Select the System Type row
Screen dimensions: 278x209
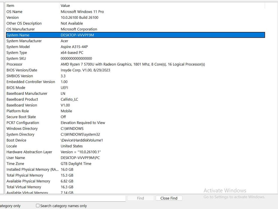(x=135, y=53)
